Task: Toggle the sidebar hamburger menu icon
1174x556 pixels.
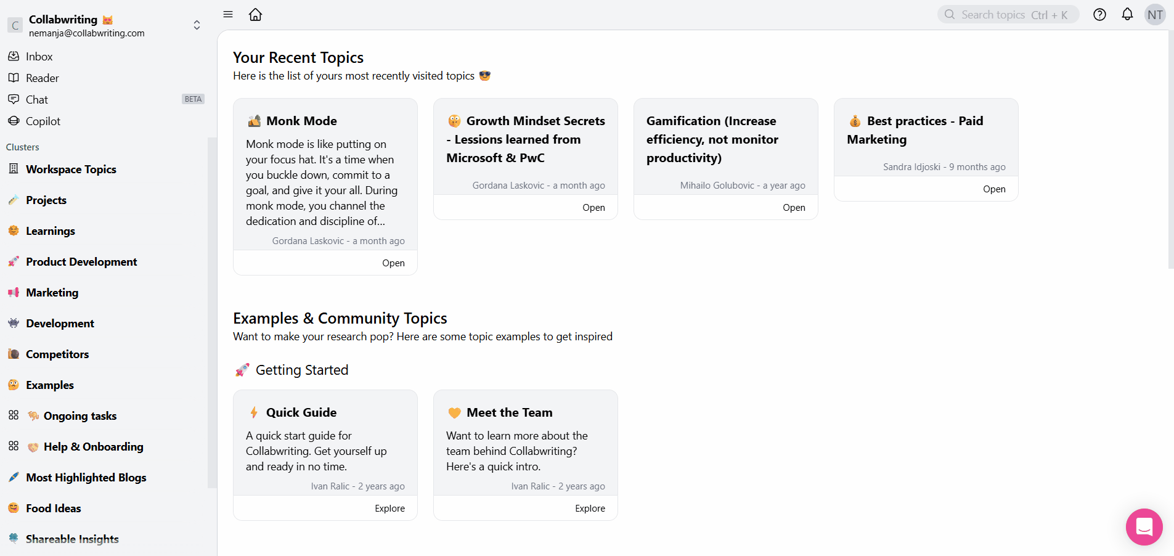Action: pos(228,15)
